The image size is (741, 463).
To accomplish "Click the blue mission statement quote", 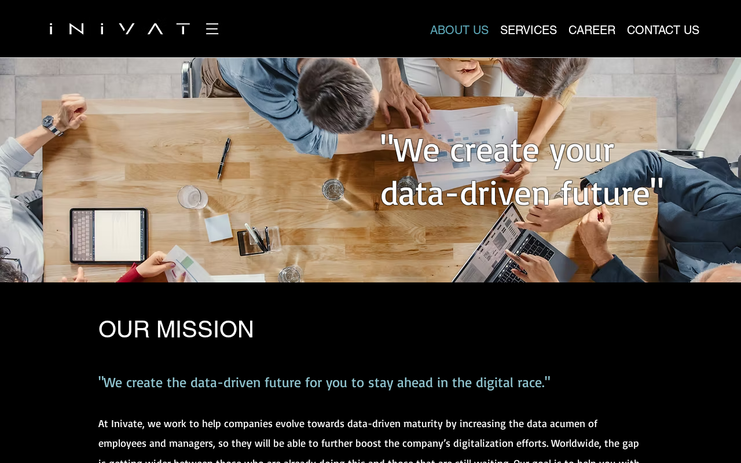I will coord(324,383).
